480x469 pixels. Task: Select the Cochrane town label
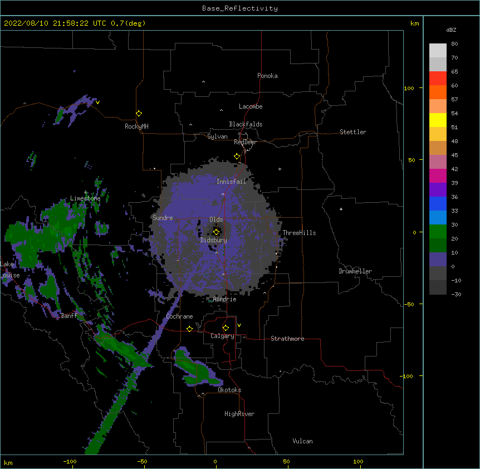point(179,316)
